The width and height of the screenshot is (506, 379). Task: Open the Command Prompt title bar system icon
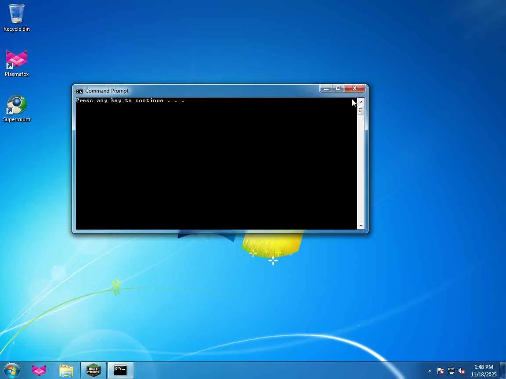[x=80, y=91]
